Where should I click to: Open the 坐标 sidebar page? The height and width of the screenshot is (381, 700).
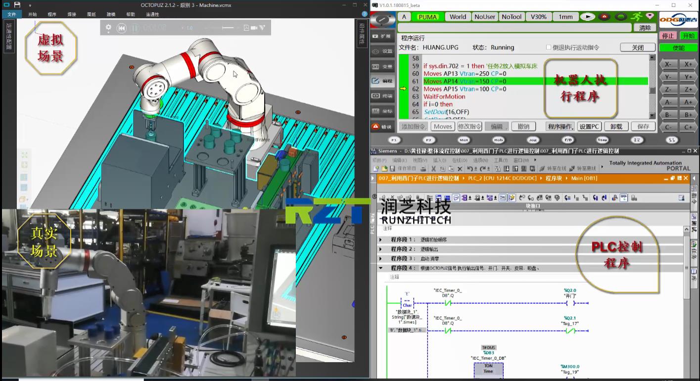pos(382,111)
